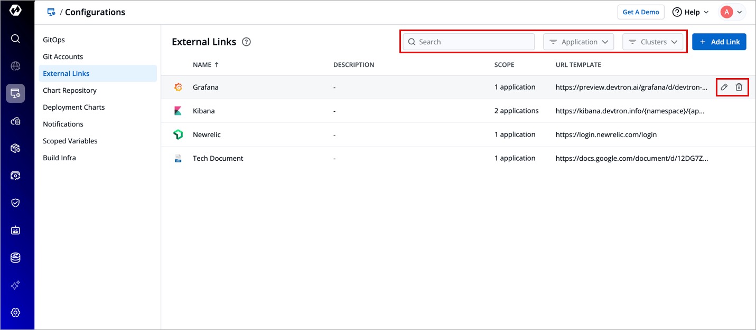Open search from left sidebar magnifier icon
This screenshot has width=756, height=330.
[15, 38]
